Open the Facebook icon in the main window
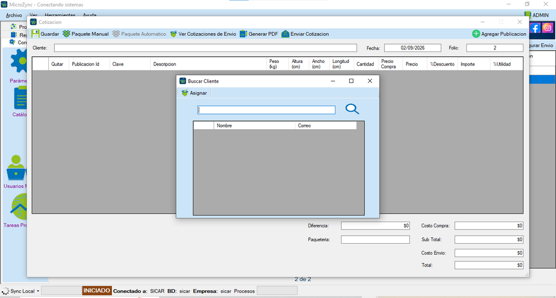The height and width of the screenshot is (298, 556). coord(535,28)
